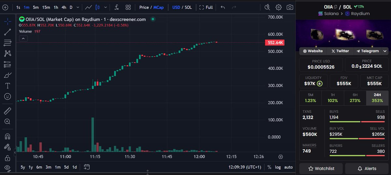Switch to 1s timeframe
This screenshot has width=391, height=175.
pos(18,7)
